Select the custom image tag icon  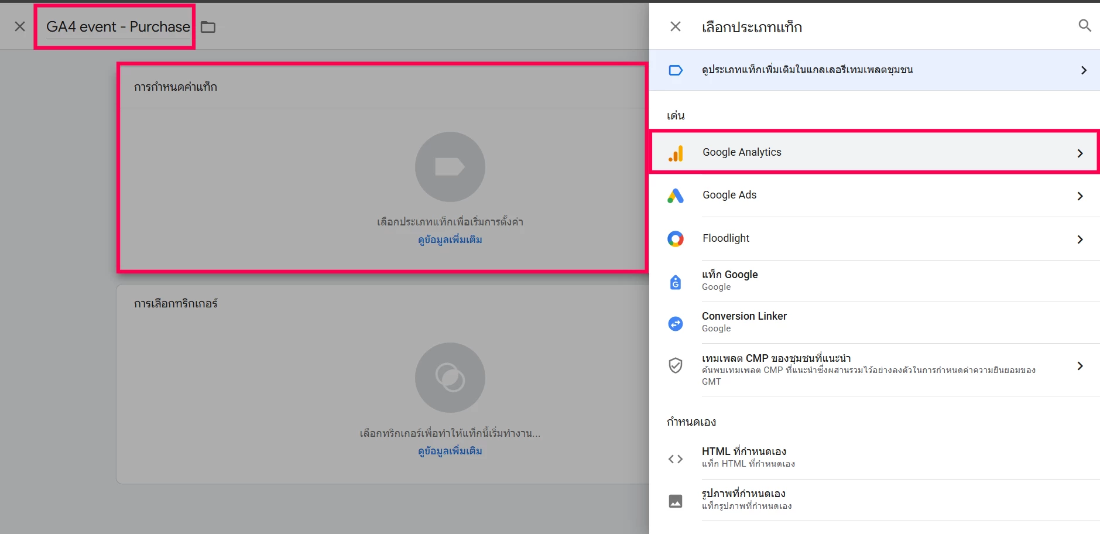pos(676,501)
